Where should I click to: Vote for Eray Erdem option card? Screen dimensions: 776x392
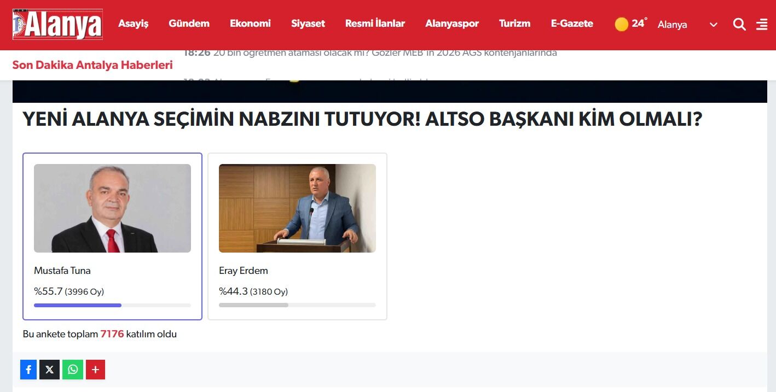(297, 236)
